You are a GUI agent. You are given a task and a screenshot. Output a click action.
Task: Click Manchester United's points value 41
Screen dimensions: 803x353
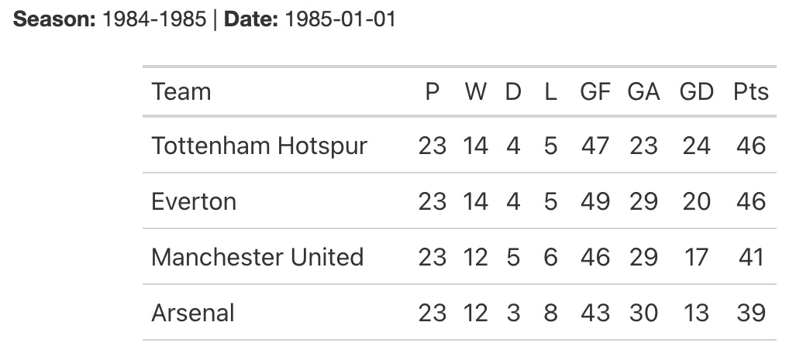pyautogui.click(x=750, y=257)
